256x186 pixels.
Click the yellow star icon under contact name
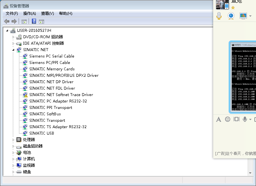click(x=233, y=8)
